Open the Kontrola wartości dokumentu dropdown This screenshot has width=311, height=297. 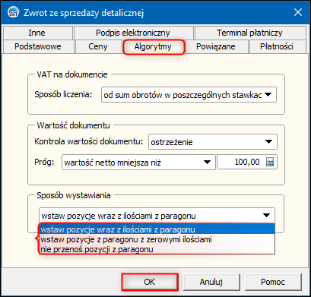pos(268,142)
